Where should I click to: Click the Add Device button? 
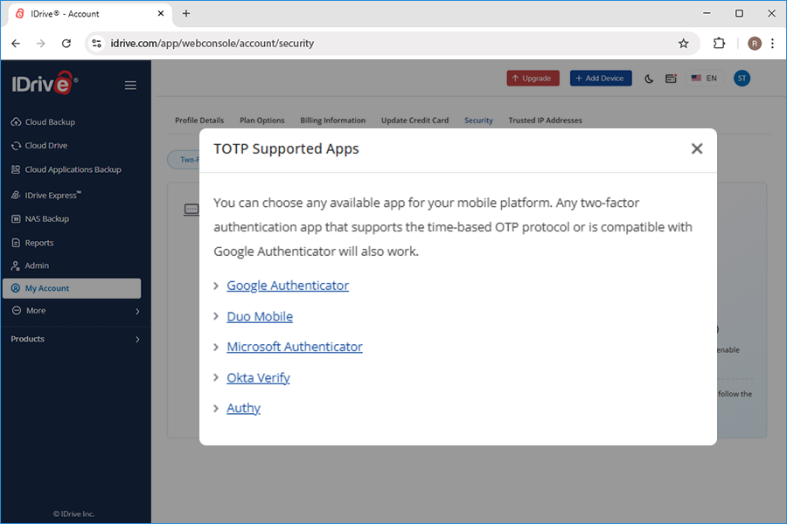coord(601,79)
